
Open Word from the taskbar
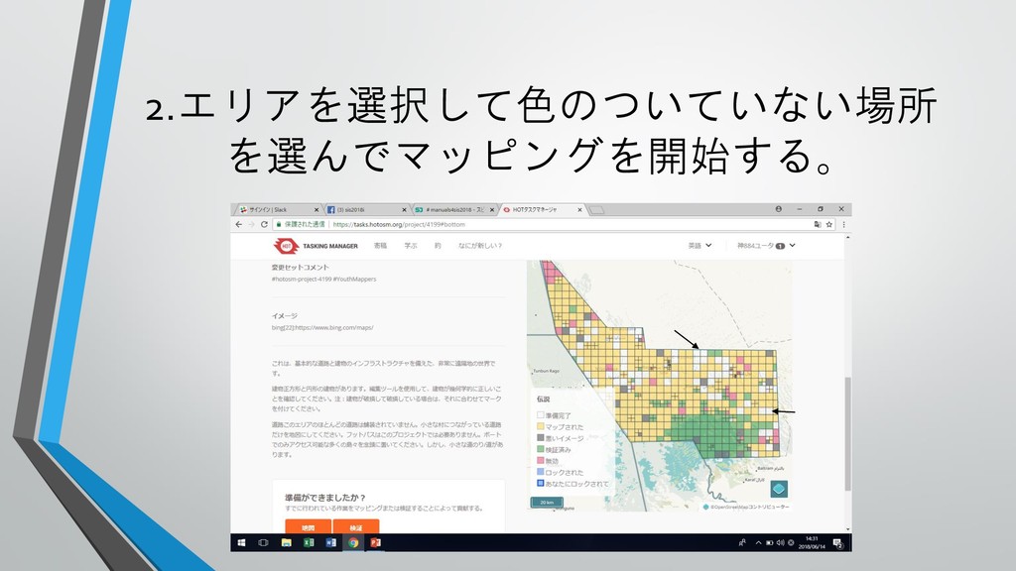[331, 542]
